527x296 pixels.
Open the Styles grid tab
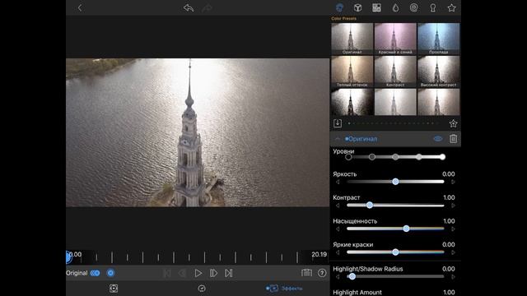click(376, 7)
